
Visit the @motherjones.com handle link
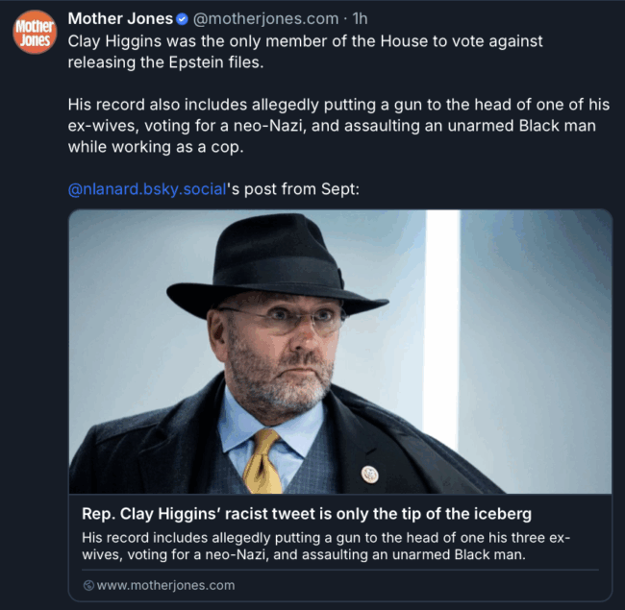coord(265,18)
